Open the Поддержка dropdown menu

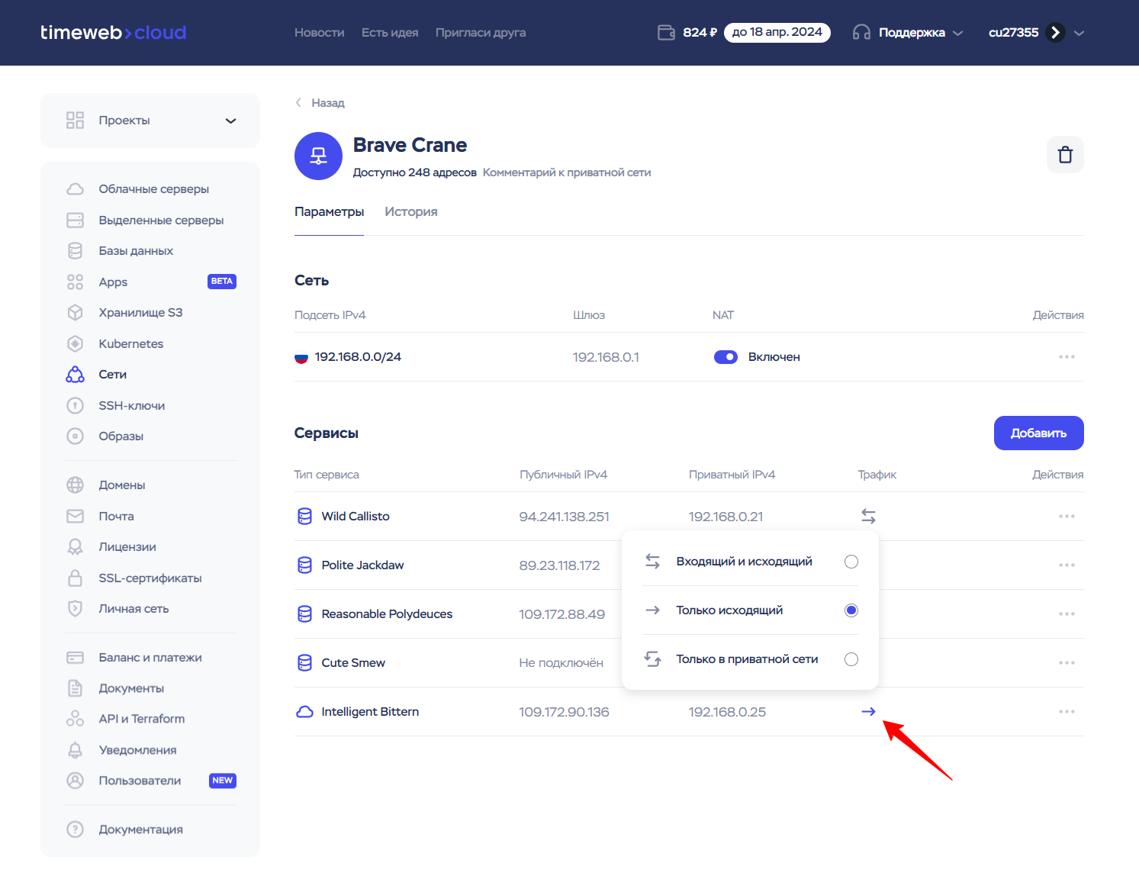coord(908,32)
